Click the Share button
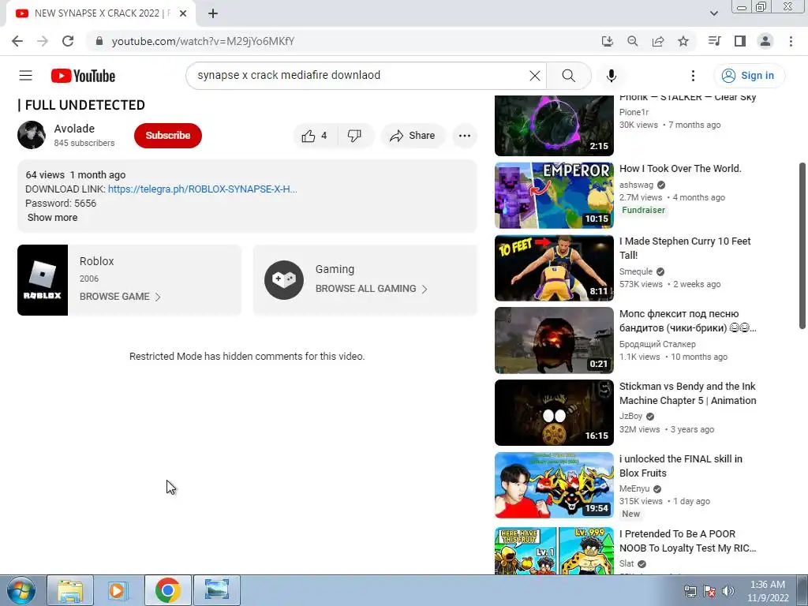Image resolution: width=808 pixels, height=606 pixels. coord(413,136)
